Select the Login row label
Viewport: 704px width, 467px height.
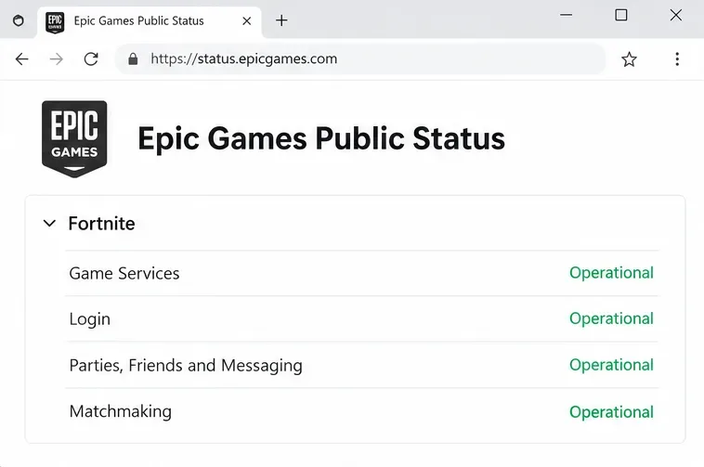coord(90,319)
